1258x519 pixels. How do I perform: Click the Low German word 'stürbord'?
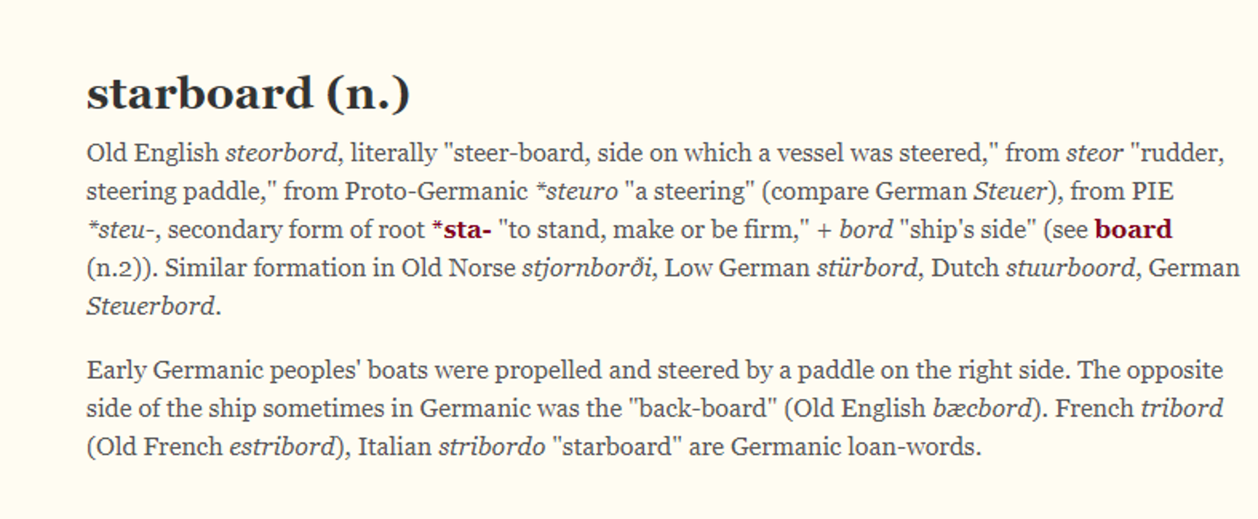pos(867,268)
